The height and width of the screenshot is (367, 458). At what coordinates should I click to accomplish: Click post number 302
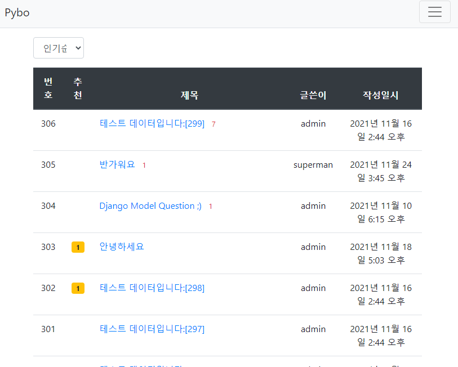48,288
